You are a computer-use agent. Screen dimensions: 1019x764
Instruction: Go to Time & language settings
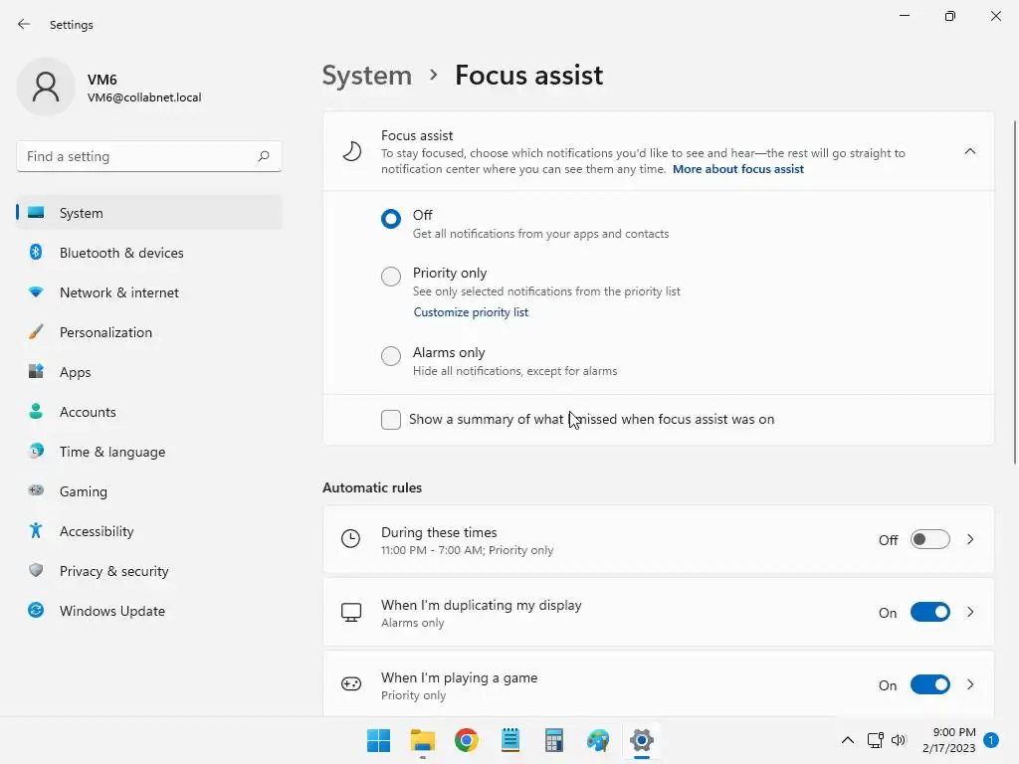[x=112, y=452]
